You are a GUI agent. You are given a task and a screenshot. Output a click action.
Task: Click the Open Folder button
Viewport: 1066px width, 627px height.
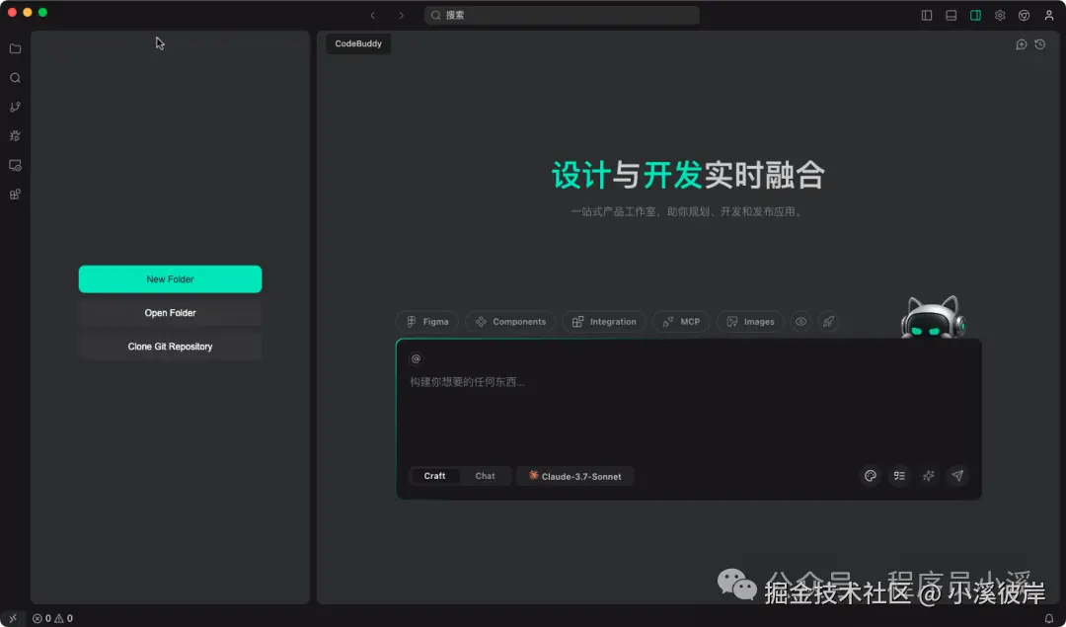click(x=170, y=313)
